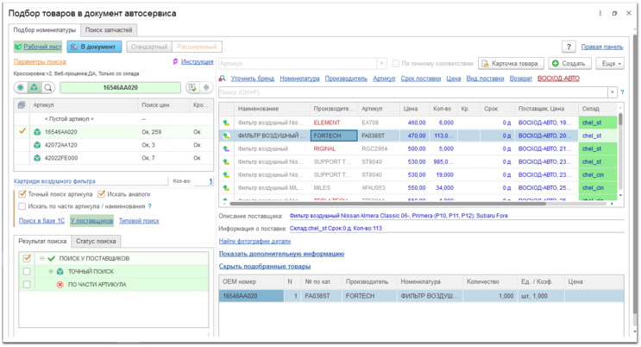
Task: Click the Создать button
Action: (570, 64)
